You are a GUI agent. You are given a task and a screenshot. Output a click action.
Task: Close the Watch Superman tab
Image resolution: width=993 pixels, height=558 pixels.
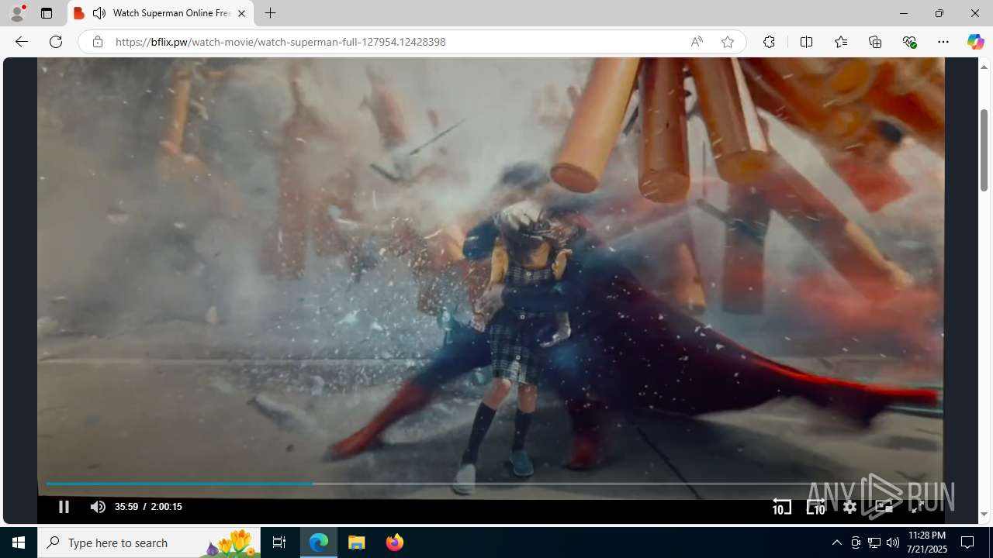pos(241,13)
